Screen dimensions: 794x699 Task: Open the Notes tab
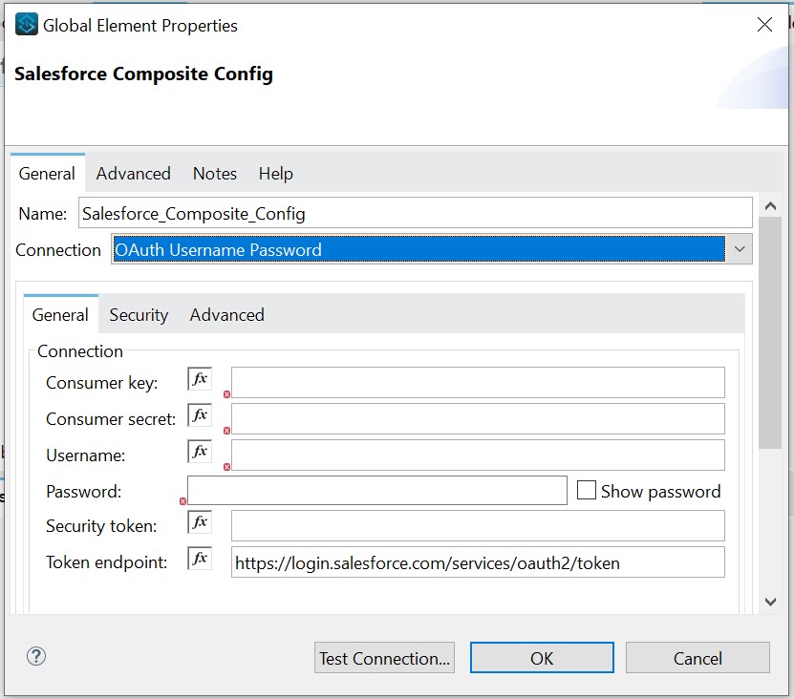pyautogui.click(x=215, y=174)
